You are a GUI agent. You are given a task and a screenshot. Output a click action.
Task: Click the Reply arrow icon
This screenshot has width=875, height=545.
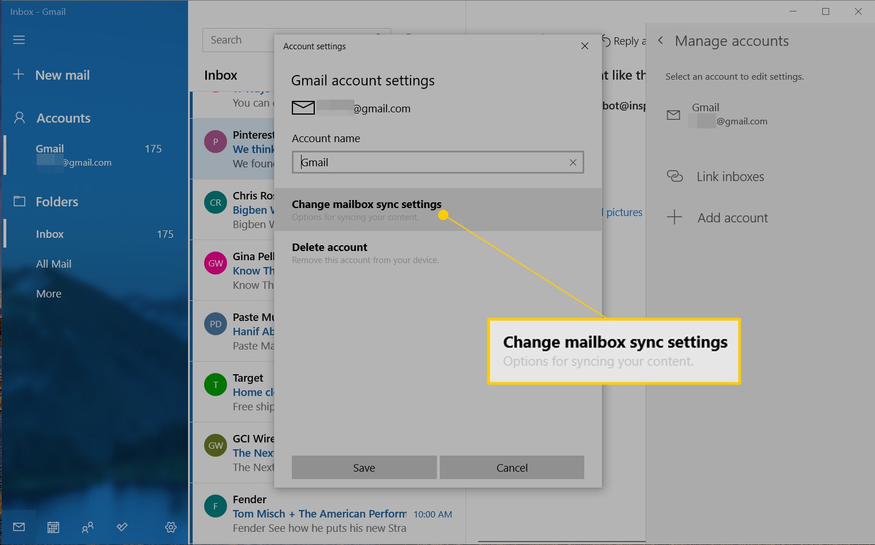click(x=606, y=41)
